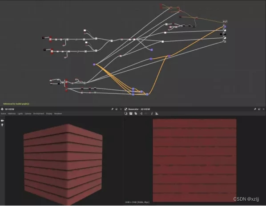
Task: Click the '2048 x 2048 (RGBA, 8bpc)' status text
Action: 137,202
